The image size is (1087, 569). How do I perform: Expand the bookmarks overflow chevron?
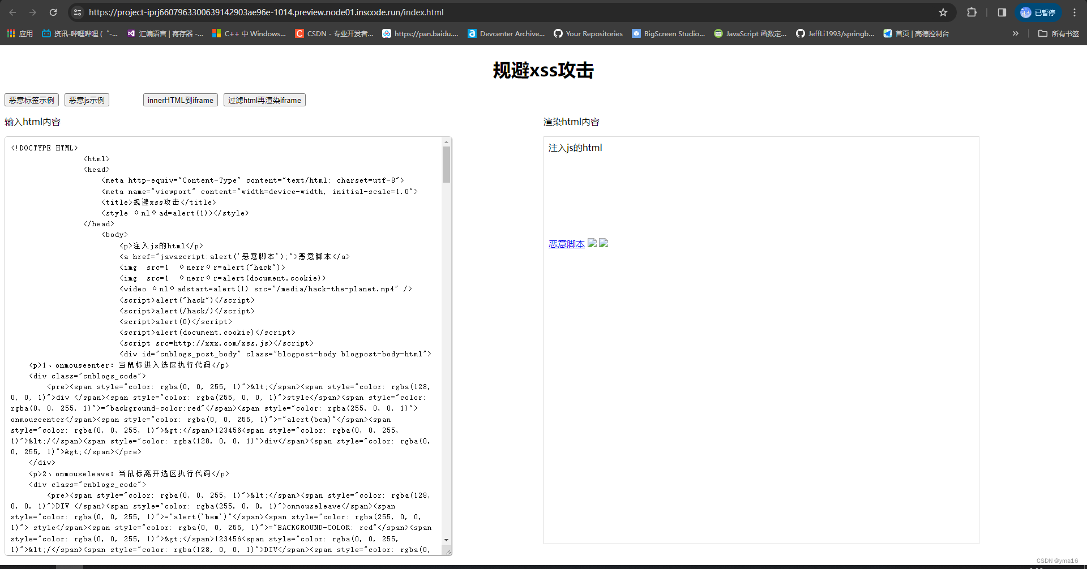pos(1016,34)
